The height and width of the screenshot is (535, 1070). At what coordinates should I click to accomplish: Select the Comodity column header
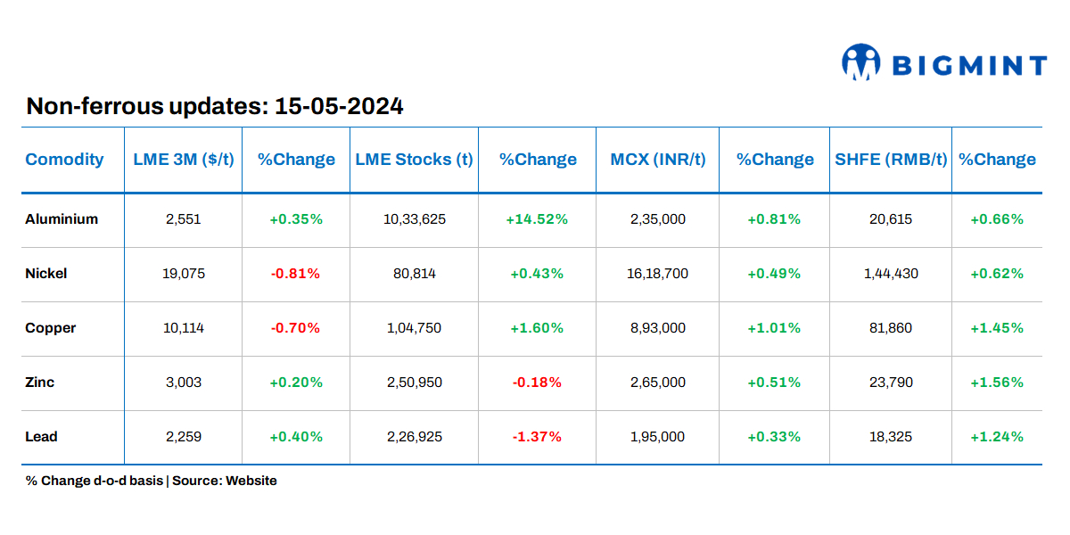[x=64, y=160]
